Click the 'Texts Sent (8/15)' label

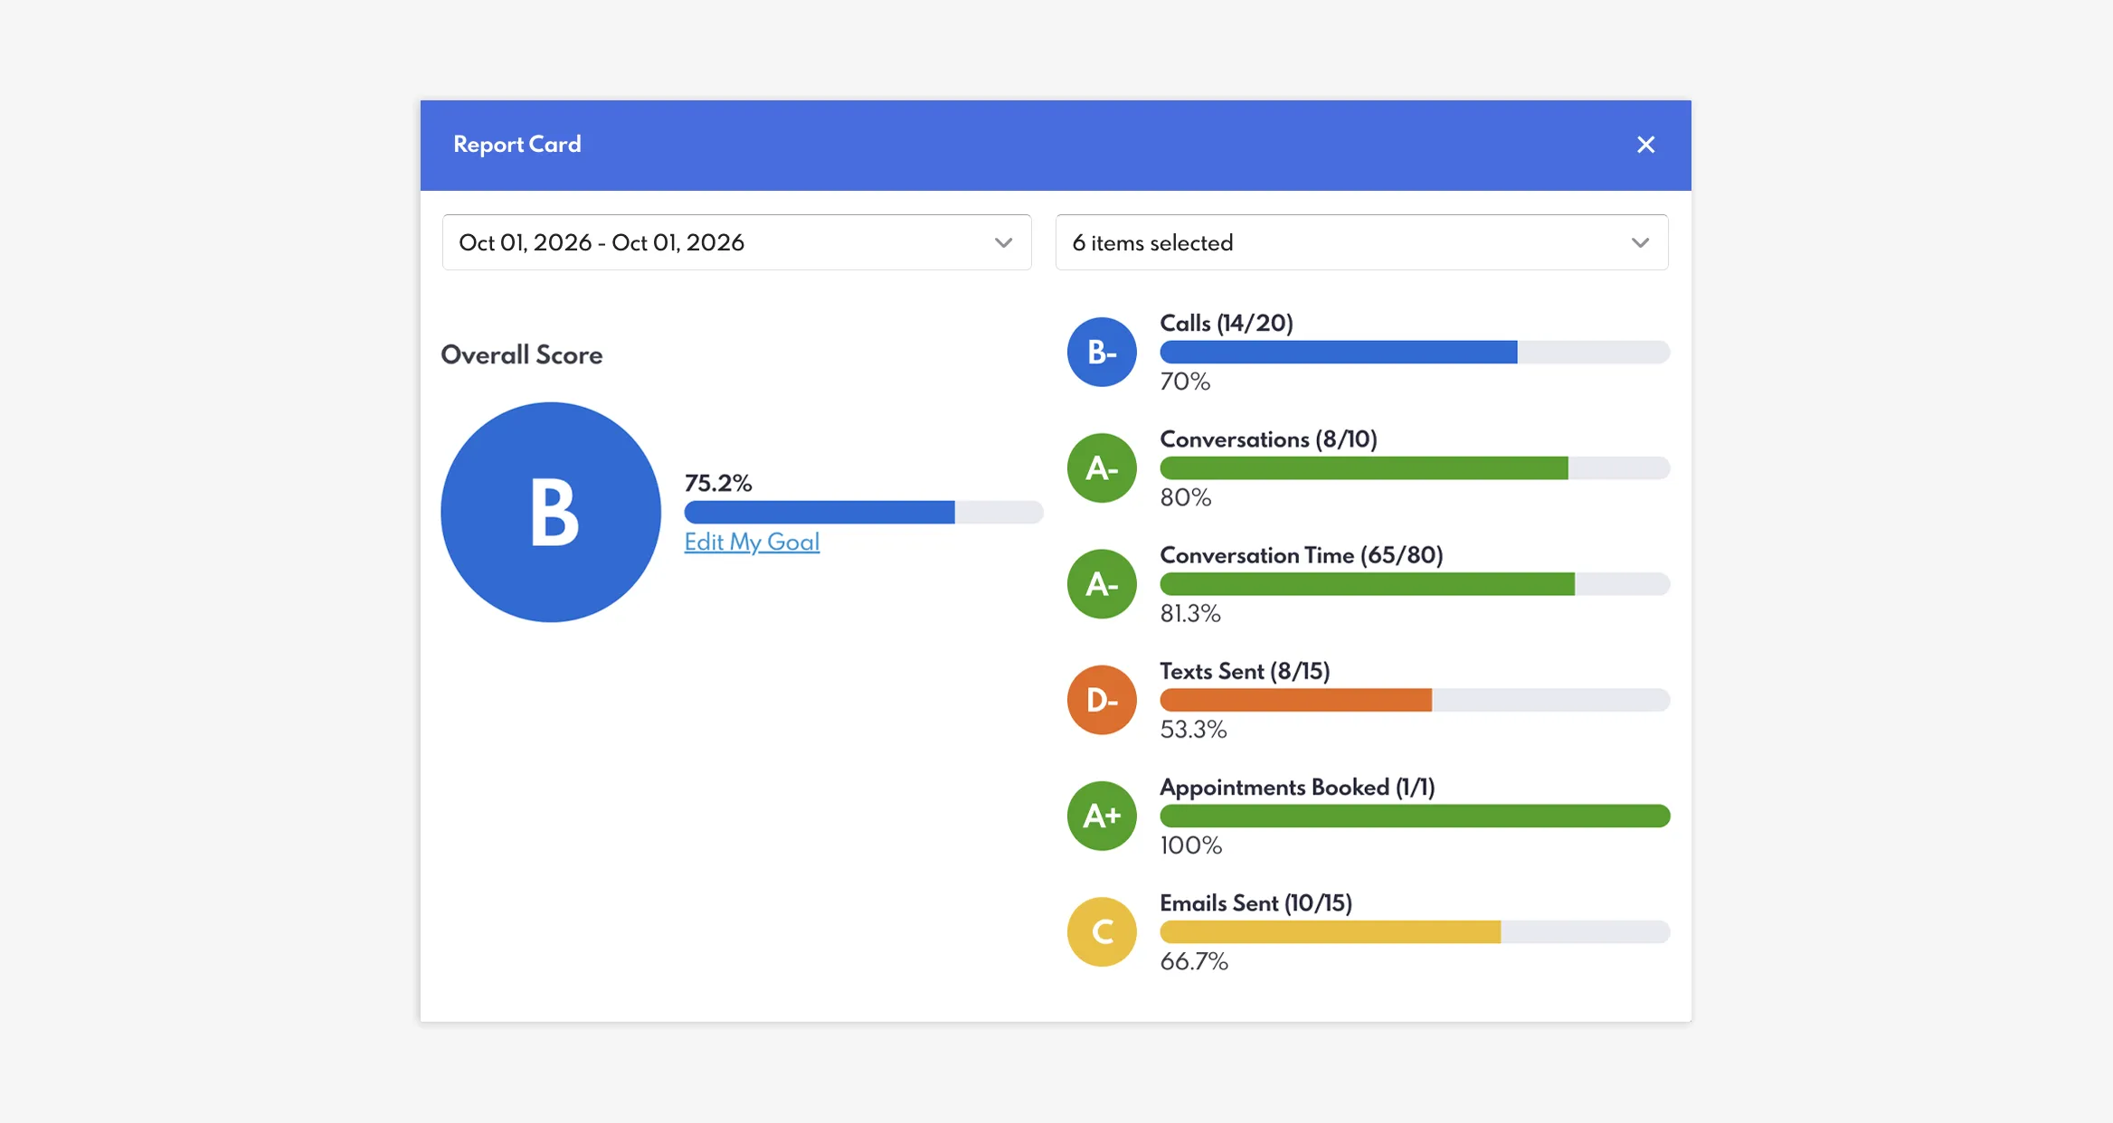1245,671
